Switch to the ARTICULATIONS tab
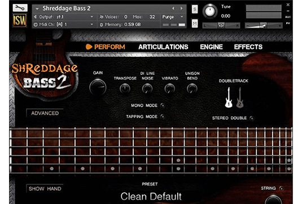This screenshot has width=302, height=204. coord(163,47)
